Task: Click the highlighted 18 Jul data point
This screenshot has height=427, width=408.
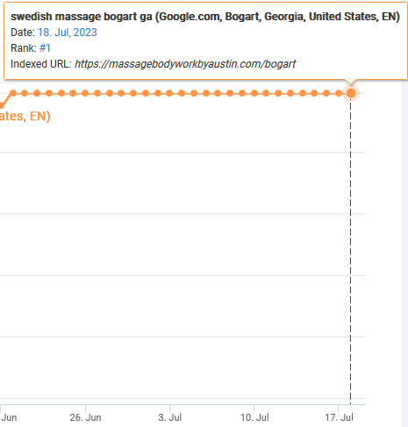Action: 351,93
